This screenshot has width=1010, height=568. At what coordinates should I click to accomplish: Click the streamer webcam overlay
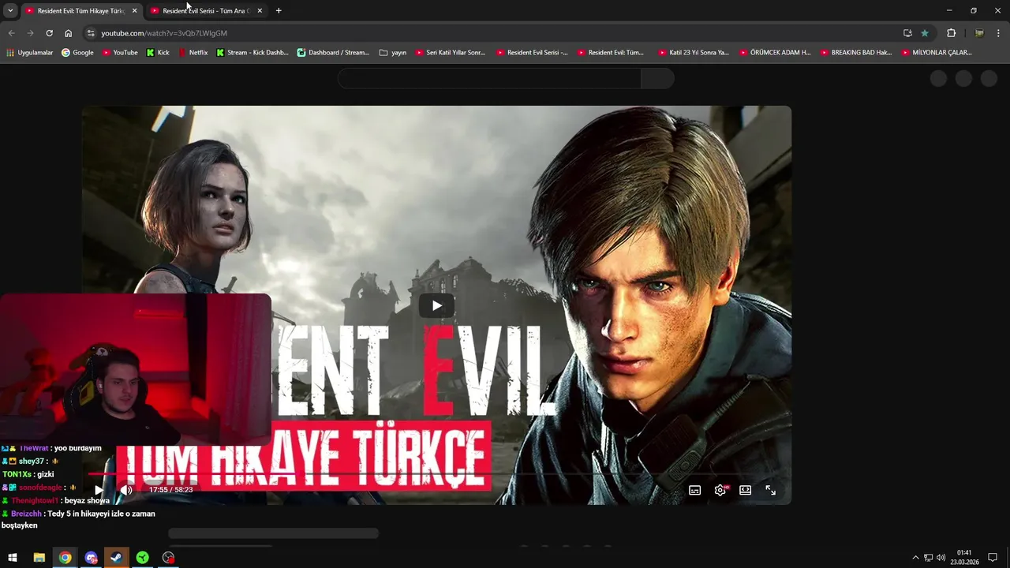pyautogui.click(x=136, y=368)
